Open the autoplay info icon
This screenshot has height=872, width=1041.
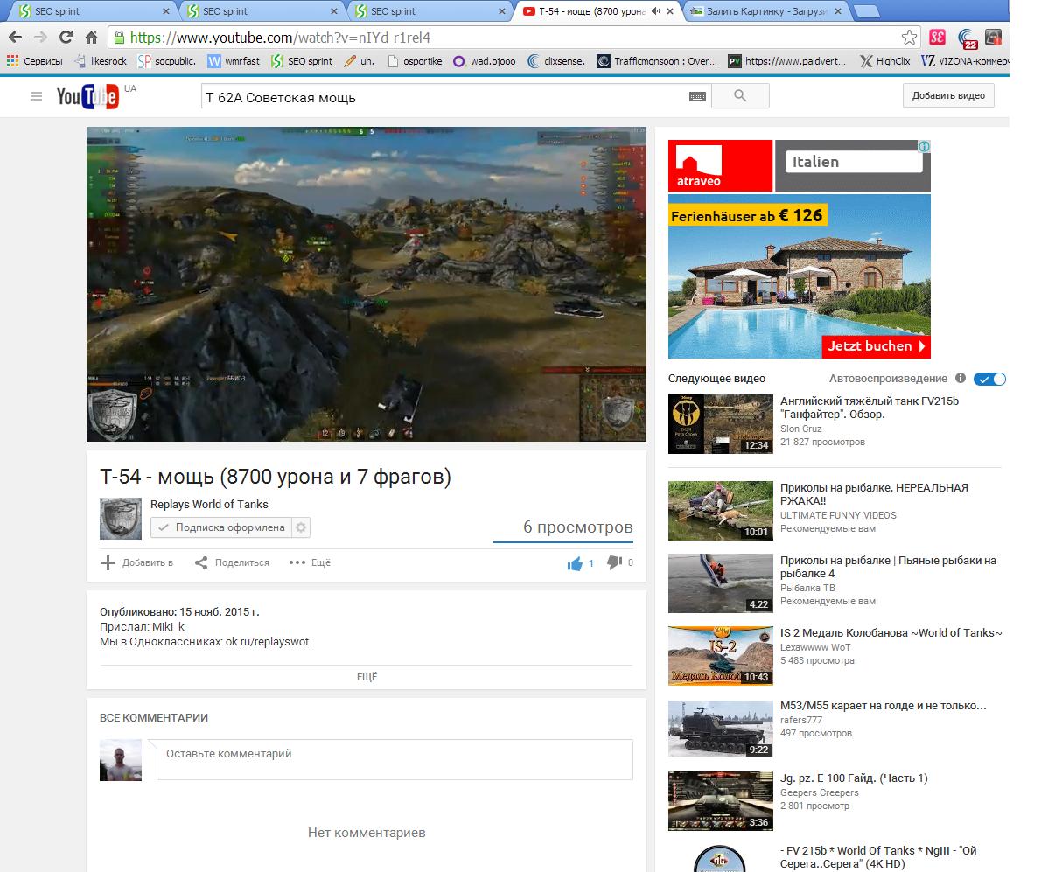[961, 379]
